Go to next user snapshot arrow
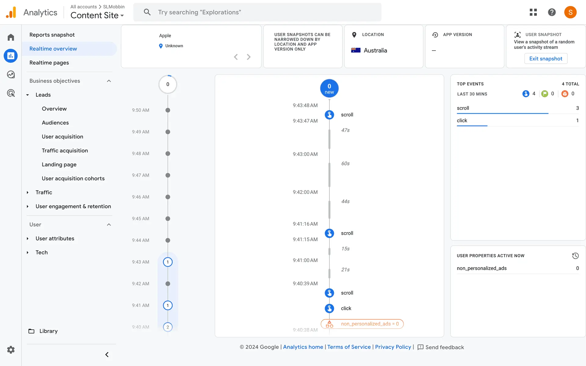The width and height of the screenshot is (586, 366). tap(249, 57)
